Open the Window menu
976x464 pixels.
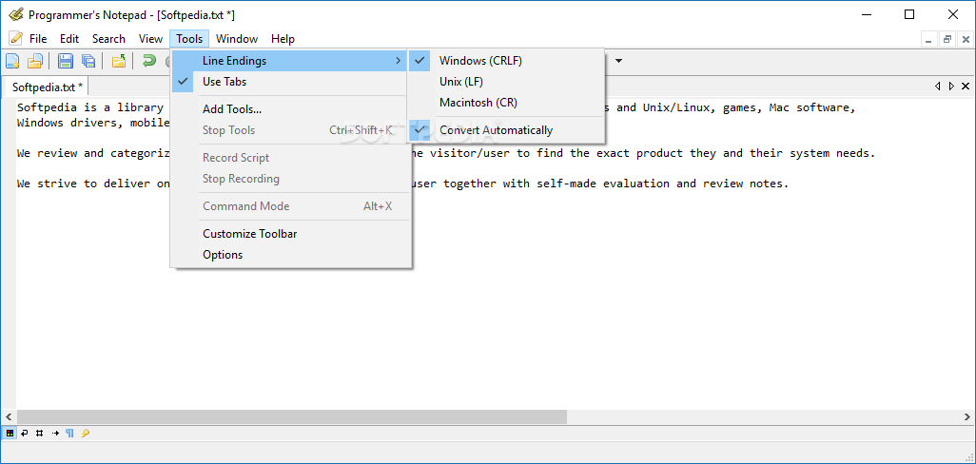tap(237, 39)
